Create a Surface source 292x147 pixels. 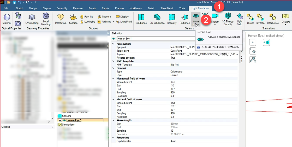tap(73, 19)
